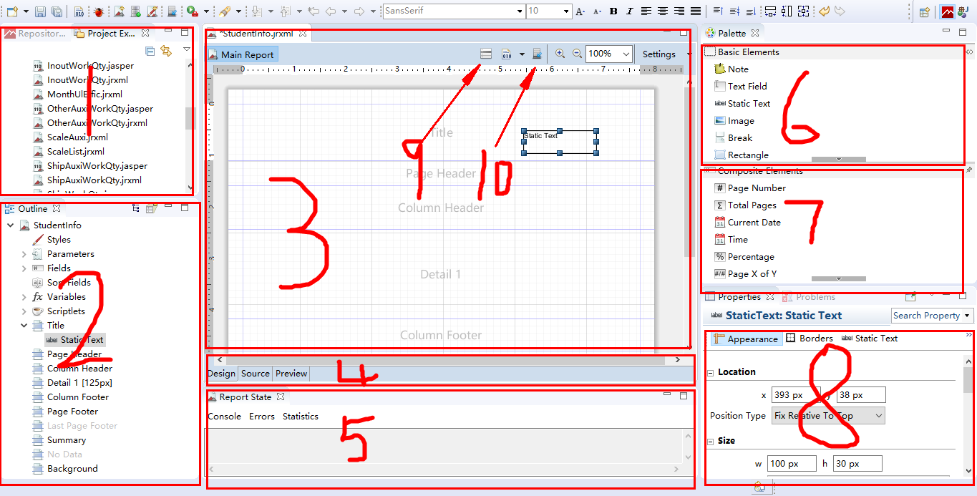Select ScaleList.jrxml in Project Explorer

[x=69, y=152]
